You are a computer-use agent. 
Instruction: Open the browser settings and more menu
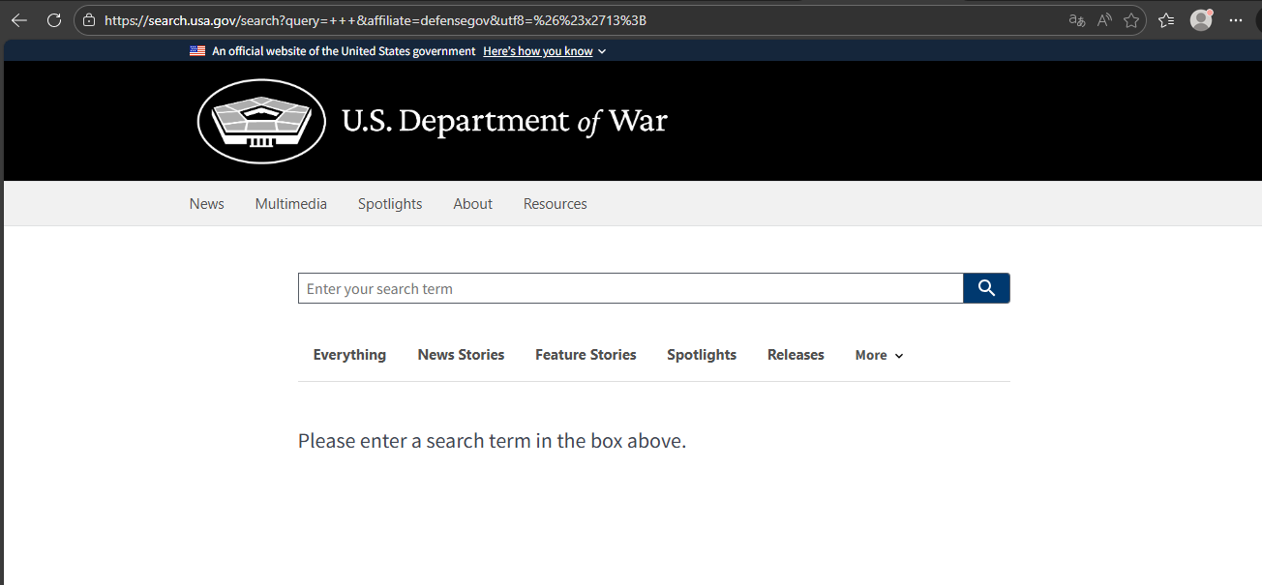(x=1236, y=20)
